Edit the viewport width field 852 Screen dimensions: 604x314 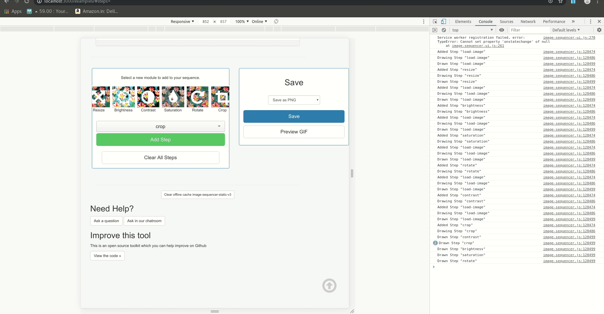tap(206, 22)
